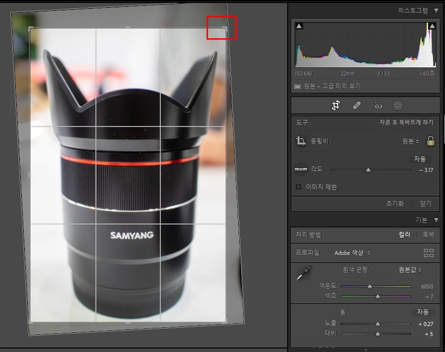445x352 pixels.
Task: Select the Spot Removal bandage tool
Action: tap(357, 105)
